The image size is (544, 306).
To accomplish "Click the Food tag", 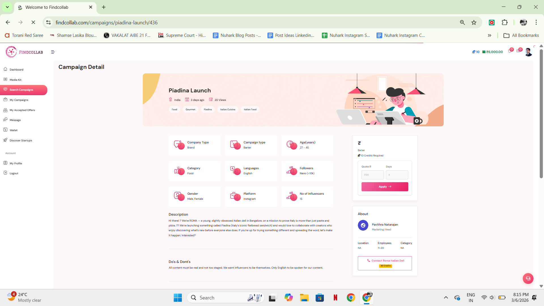I will click(175, 109).
